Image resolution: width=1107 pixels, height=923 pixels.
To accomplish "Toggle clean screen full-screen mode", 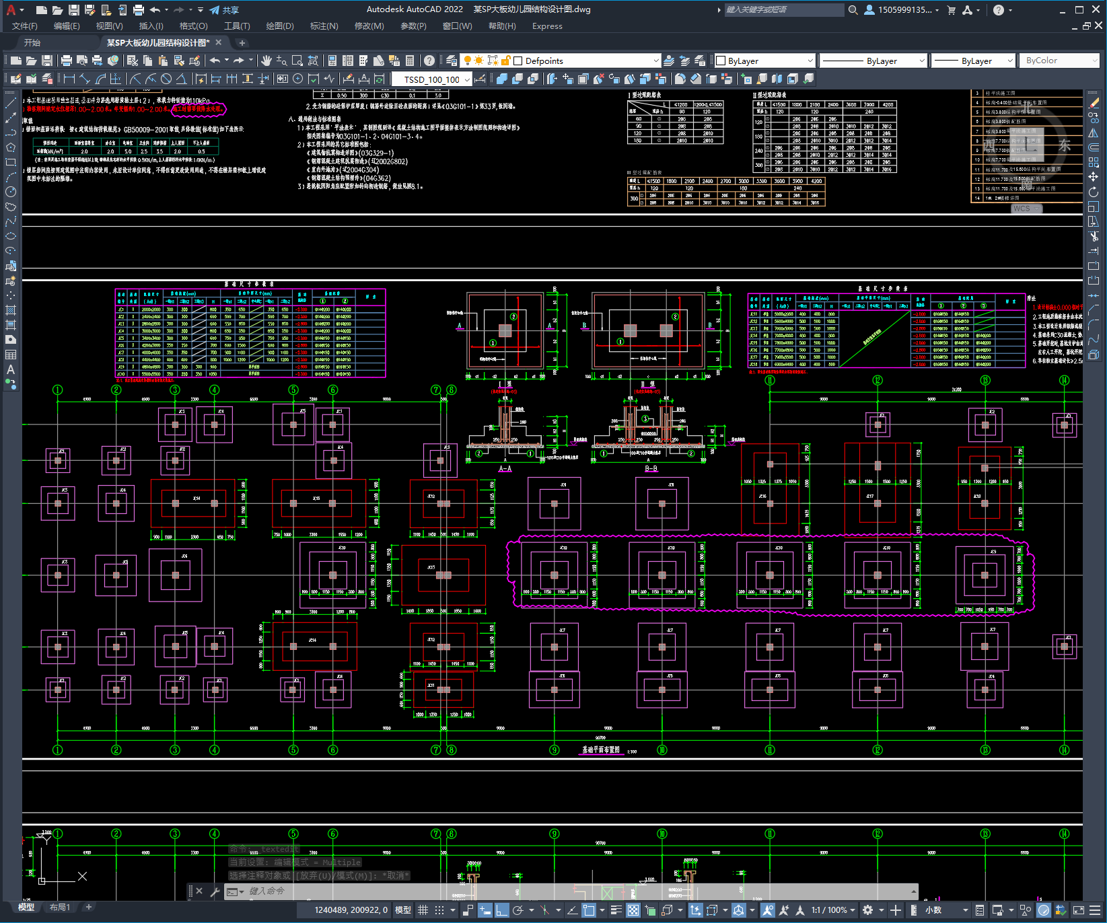I will (1078, 910).
